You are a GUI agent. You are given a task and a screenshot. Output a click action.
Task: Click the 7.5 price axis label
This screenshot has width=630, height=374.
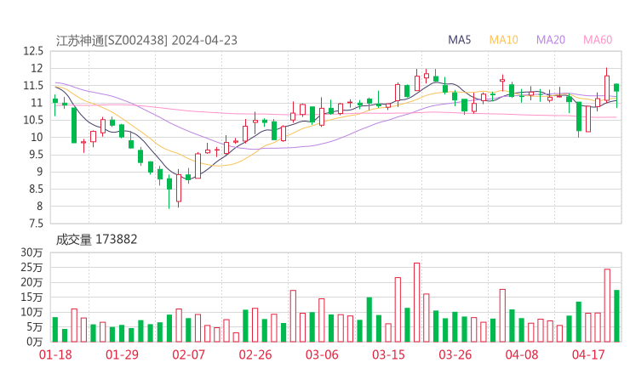coord(36,224)
